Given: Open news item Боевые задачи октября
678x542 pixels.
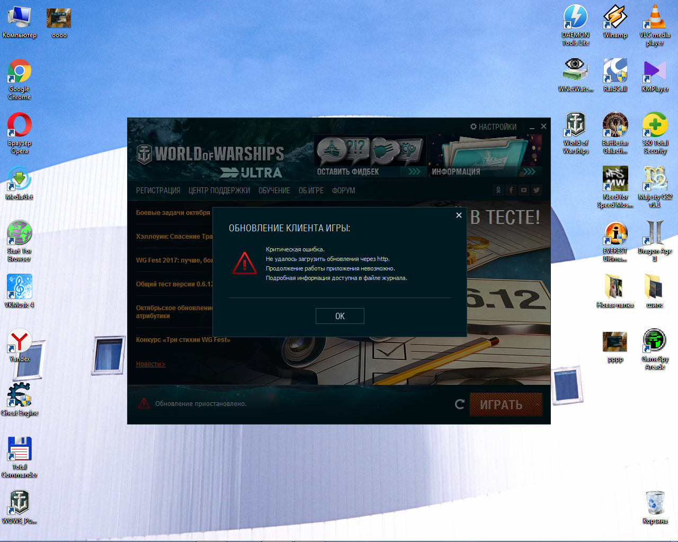Looking at the screenshot, I should click(173, 213).
